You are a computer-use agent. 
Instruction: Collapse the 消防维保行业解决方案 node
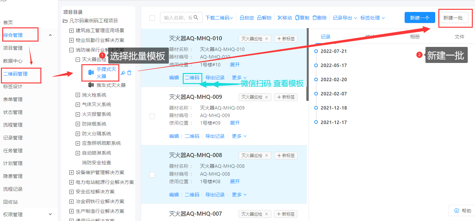tap(72, 50)
